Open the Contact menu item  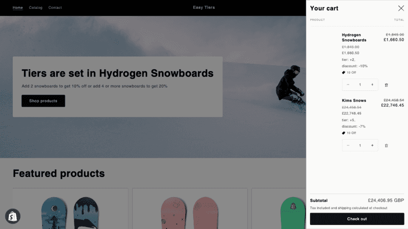coord(55,7)
